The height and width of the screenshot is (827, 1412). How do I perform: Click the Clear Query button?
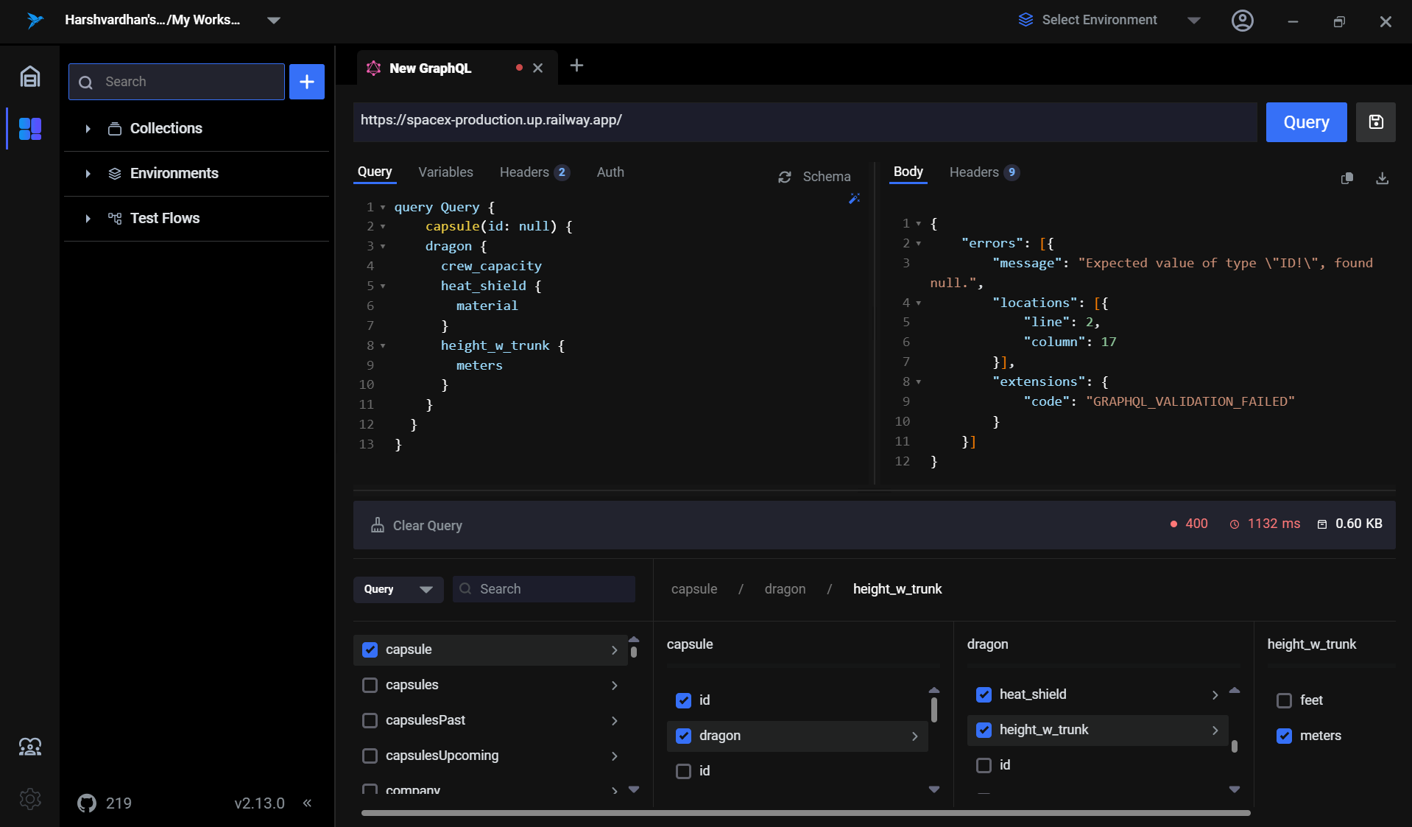click(x=417, y=525)
